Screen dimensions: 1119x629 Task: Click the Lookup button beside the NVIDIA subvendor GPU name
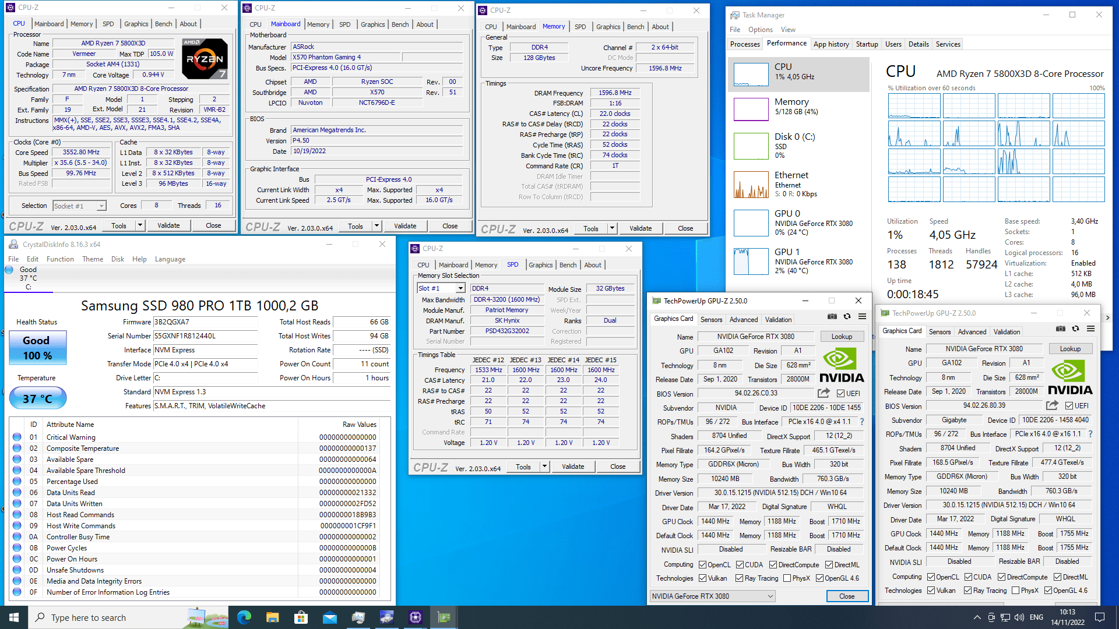(x=842, y=337)
